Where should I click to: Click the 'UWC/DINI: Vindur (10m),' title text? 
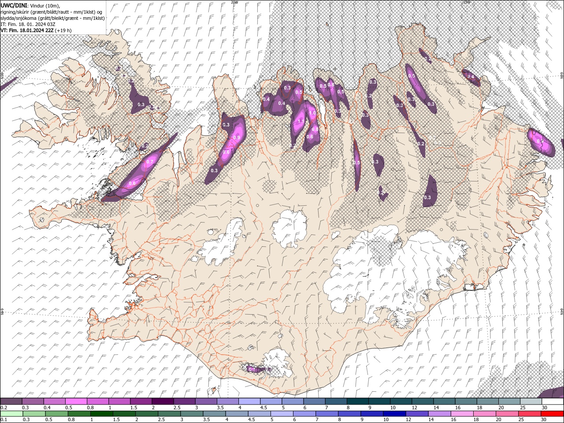(30, 5)
